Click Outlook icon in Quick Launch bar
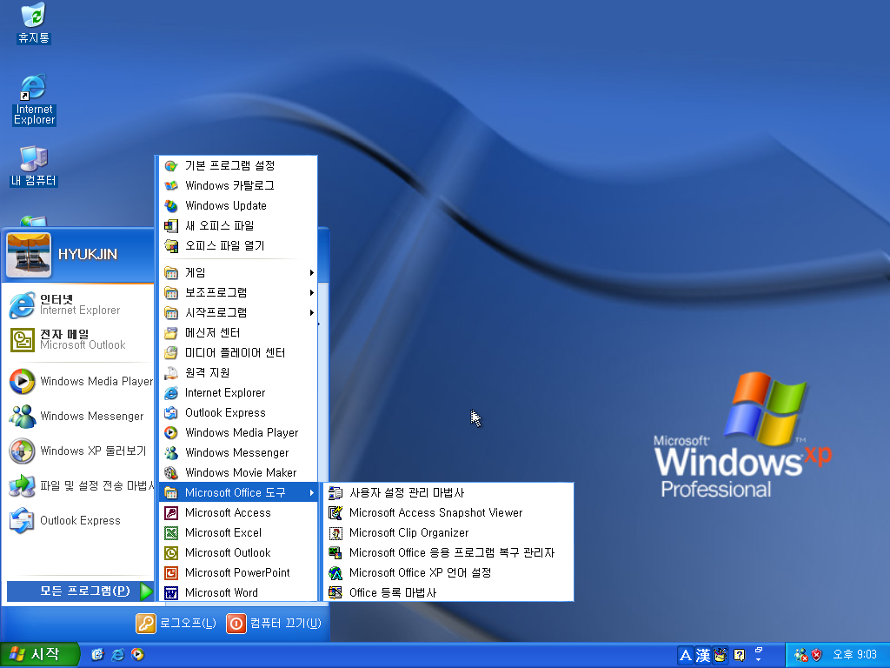Screen dimensions: 890x668 (x=97, y=655)
